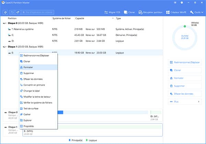Expand the Plus option in right panel
This screenshot has width=206, height=144.
[185, 101]
